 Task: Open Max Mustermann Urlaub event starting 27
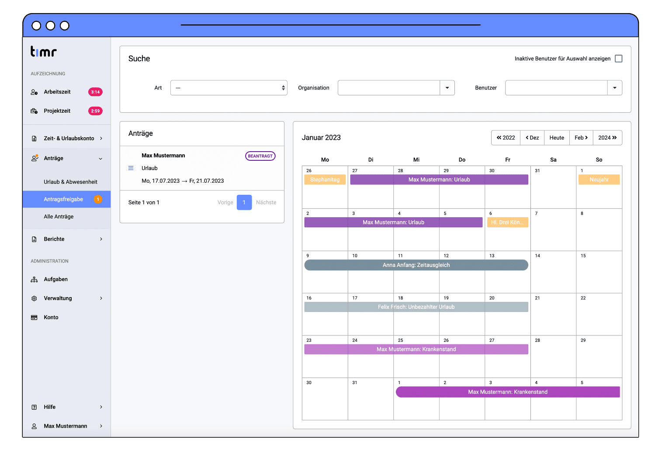(x=439, y=180)
